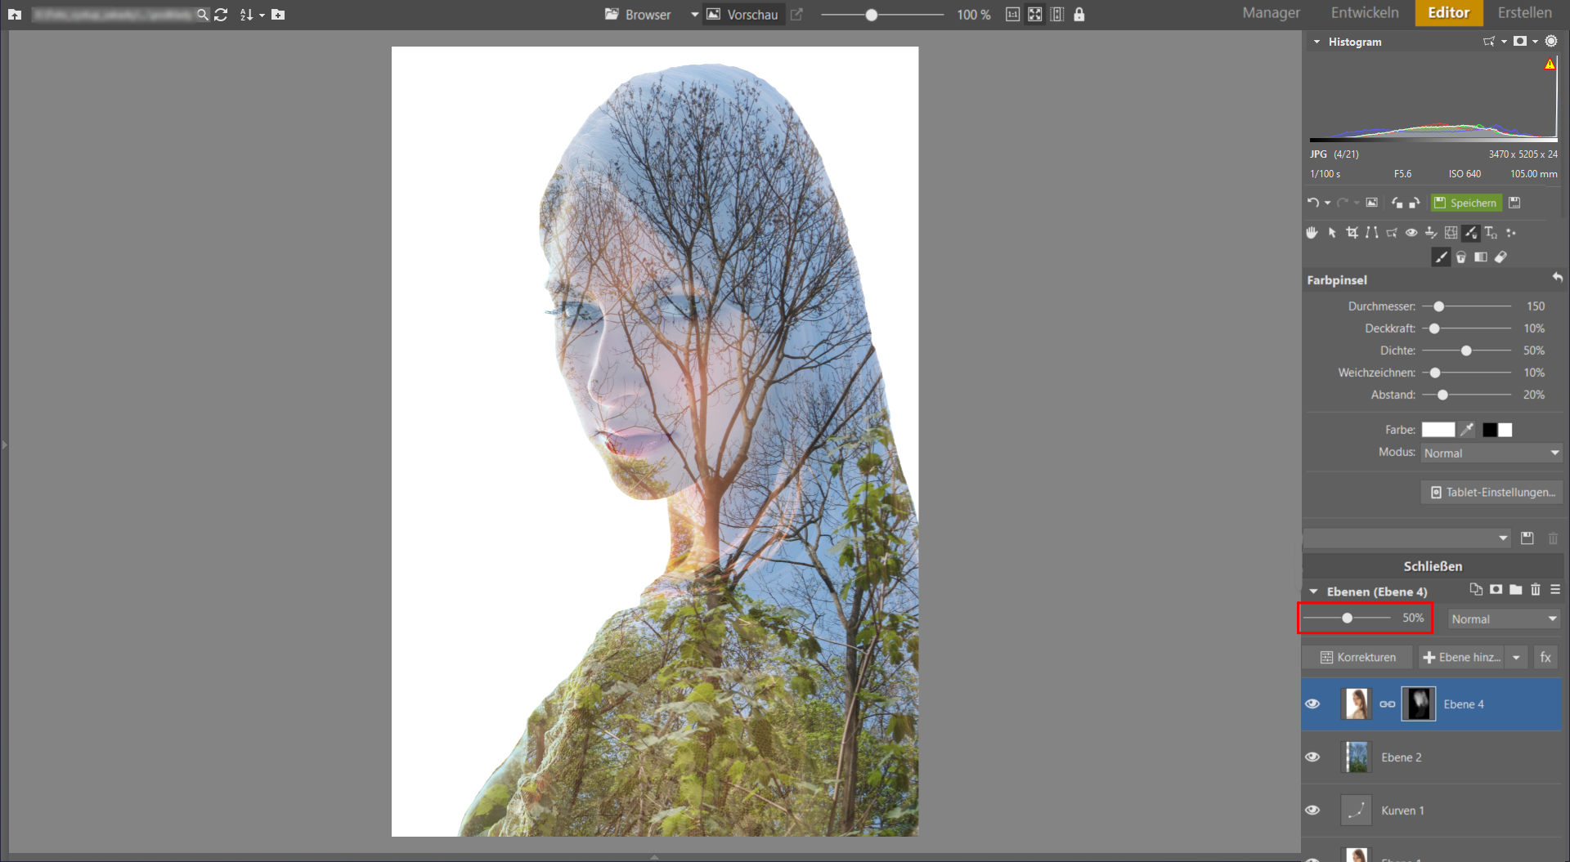Viewport: 1570px width, 862px height.
Task: Select the hand pan tool
Action: 1312,233
